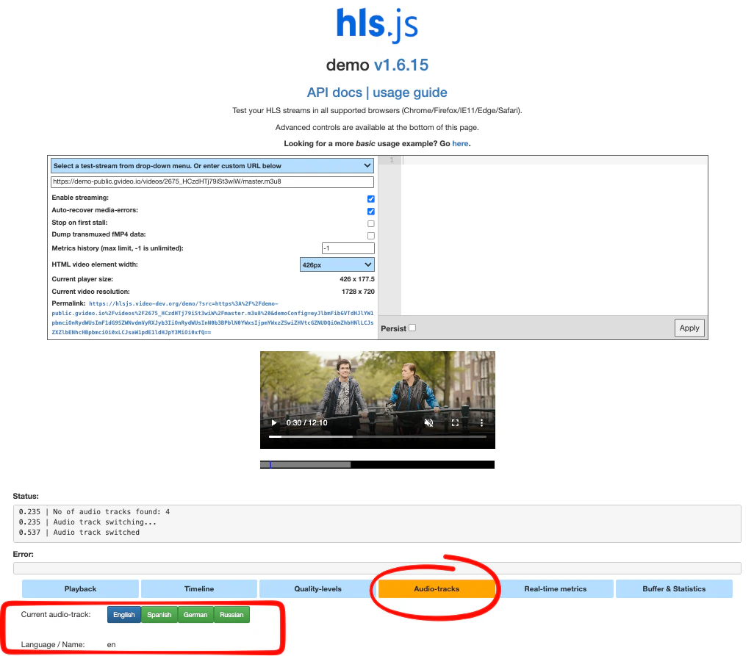The height and width of the screenshot is (656, 754).
Task: Switch to the Timeline tab
Action: pyautogui.click(x=198, y=588)
